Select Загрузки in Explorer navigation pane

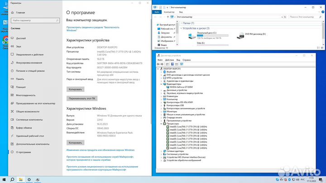pyautogui.click(x=165, y=33)
